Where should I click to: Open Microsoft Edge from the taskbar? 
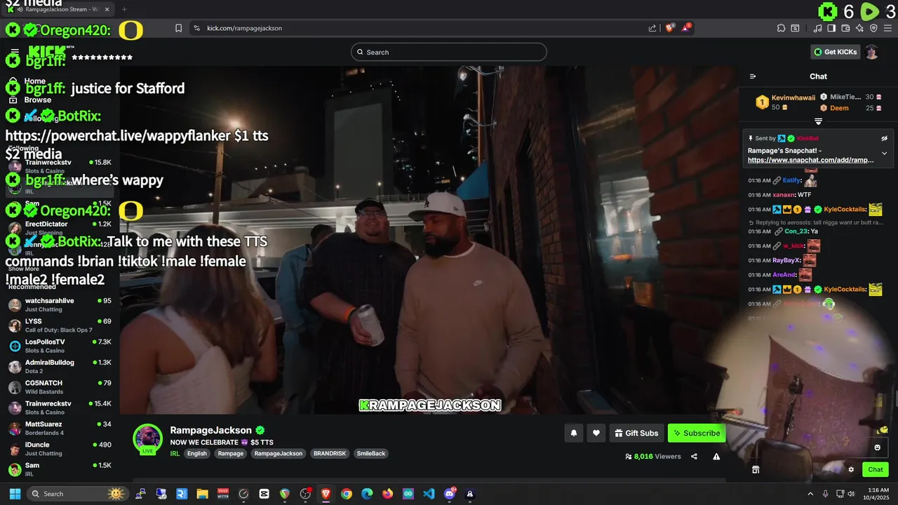[367, 494]
